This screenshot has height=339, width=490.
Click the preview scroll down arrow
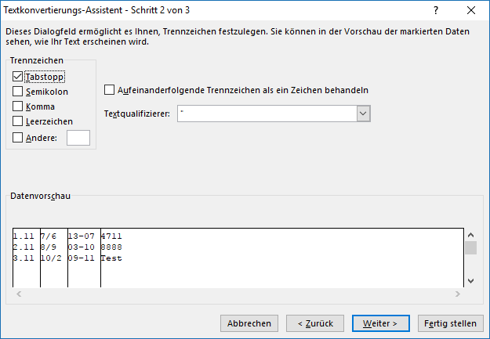click(471, 281)
